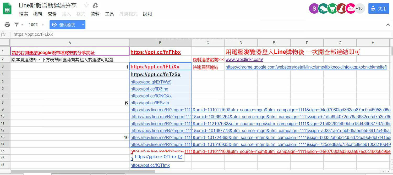Click the https://goo.gl/ErTWz9 link

coord(151,82)
